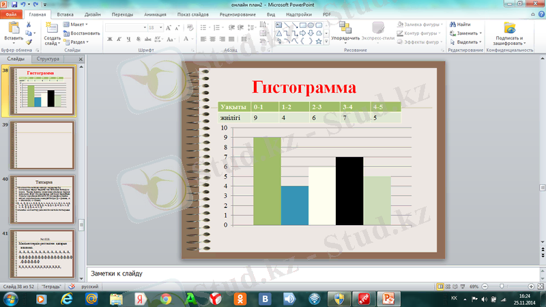Save the presentation using the quick access icon

pos(15,4)
